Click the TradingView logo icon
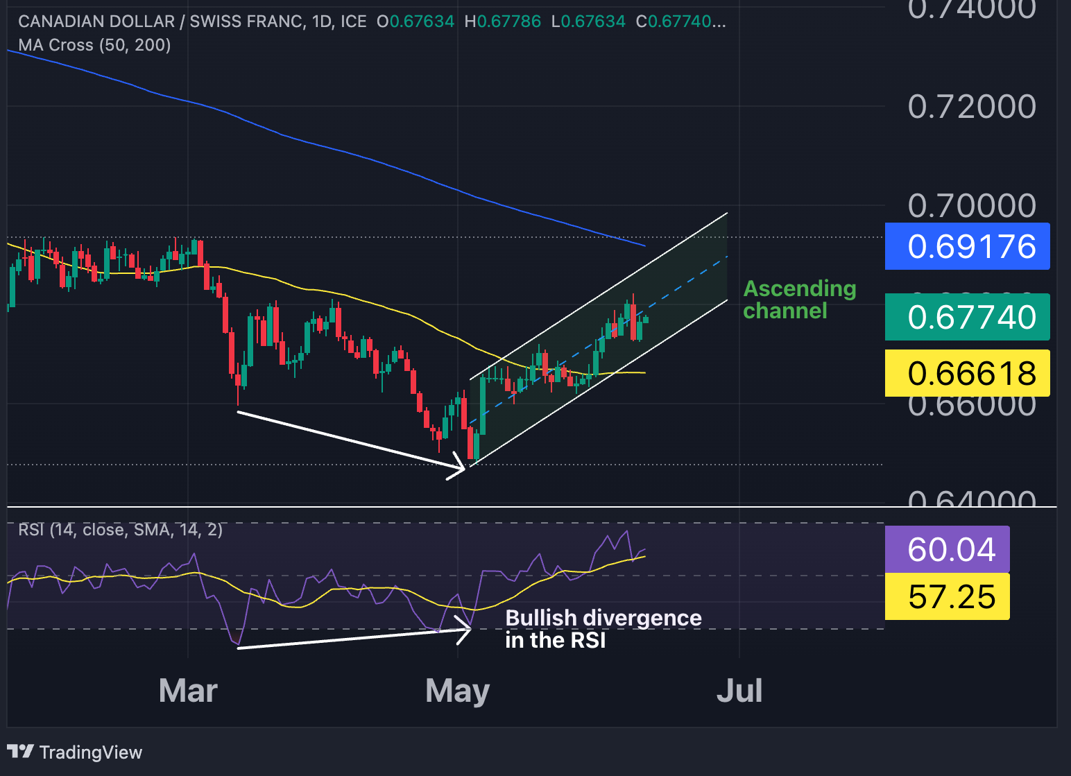The height and width of the screenshot is (776, 1071). [19, 752]
